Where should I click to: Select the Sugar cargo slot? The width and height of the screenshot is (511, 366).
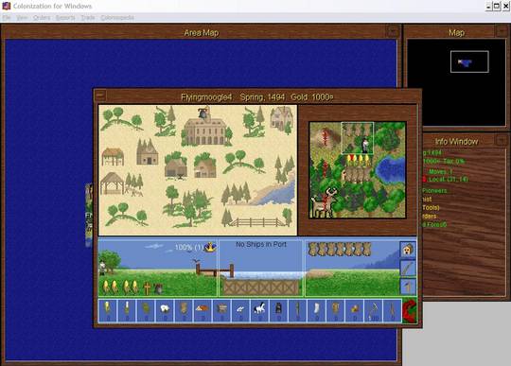[127, 310]
